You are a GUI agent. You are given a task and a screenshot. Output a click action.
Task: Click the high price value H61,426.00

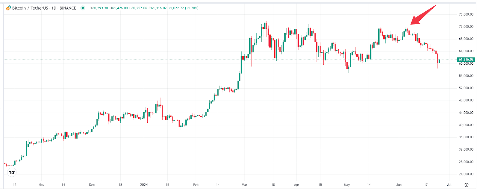pyautogui.click(x=119, y=8)
